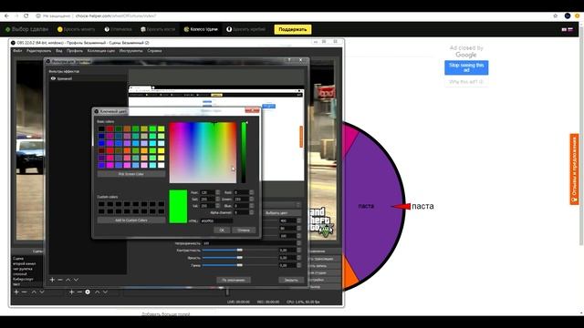This screenshot has width=584, height=328.
Task: Open the 'Выбор сделан' site logo
Action: coord(26,29)
